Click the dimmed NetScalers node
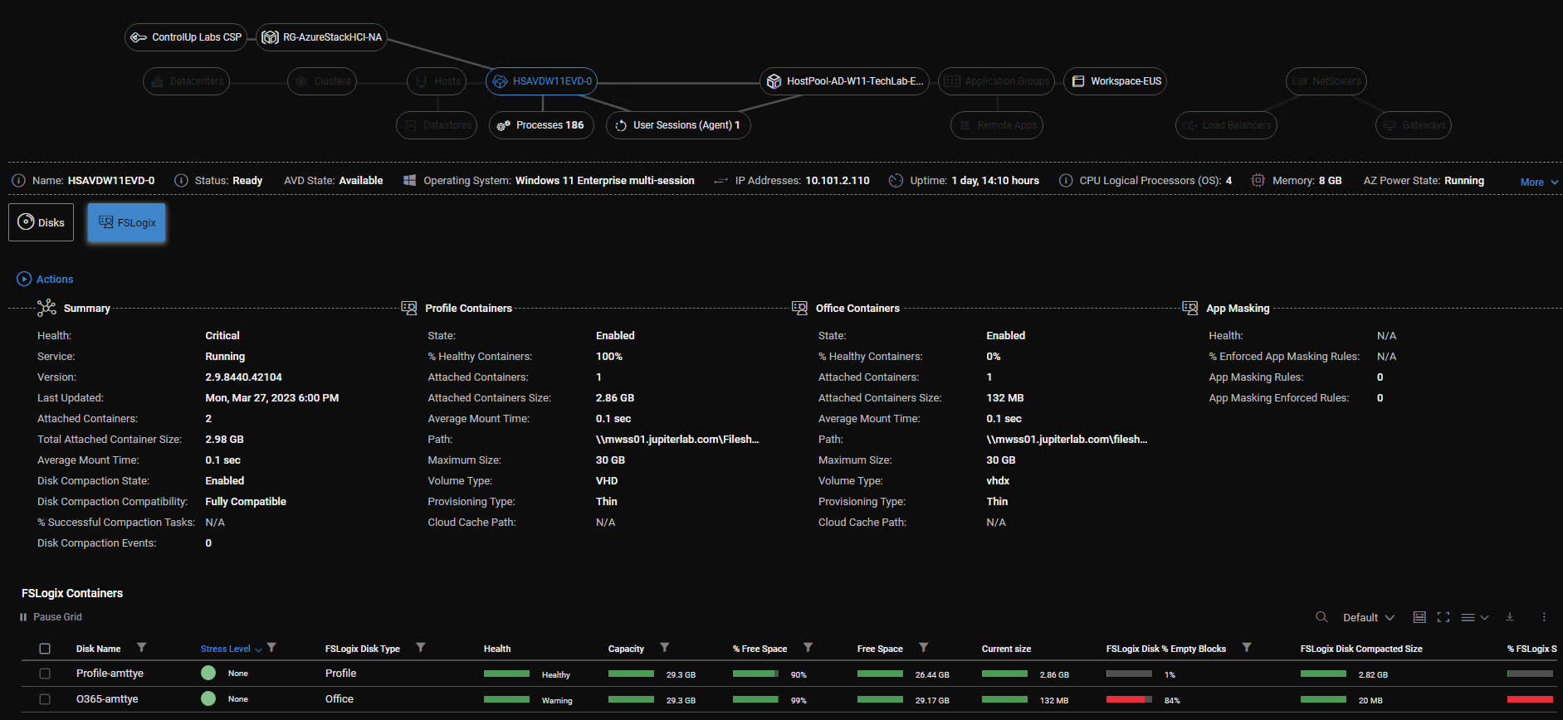The height and width of the screenshot is (720, 1563). [1326, 81]
